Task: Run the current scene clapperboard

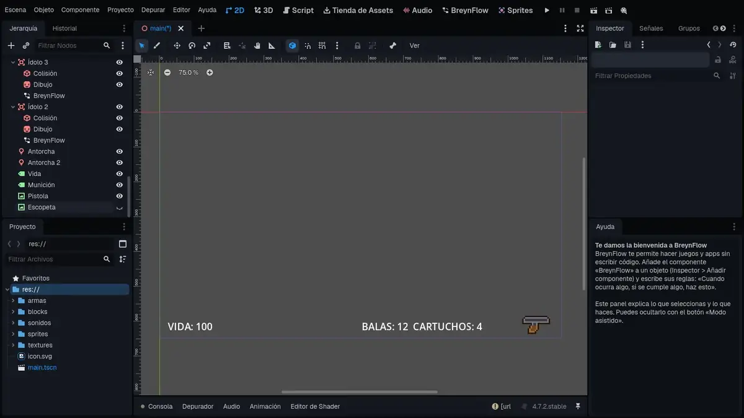Action: [x=594, y=11]
